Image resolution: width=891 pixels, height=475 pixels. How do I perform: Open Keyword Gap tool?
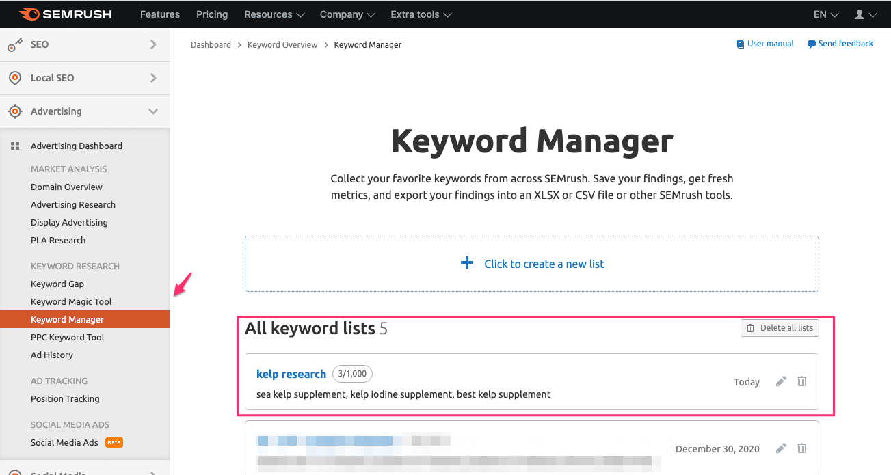[x=57, y=284]
